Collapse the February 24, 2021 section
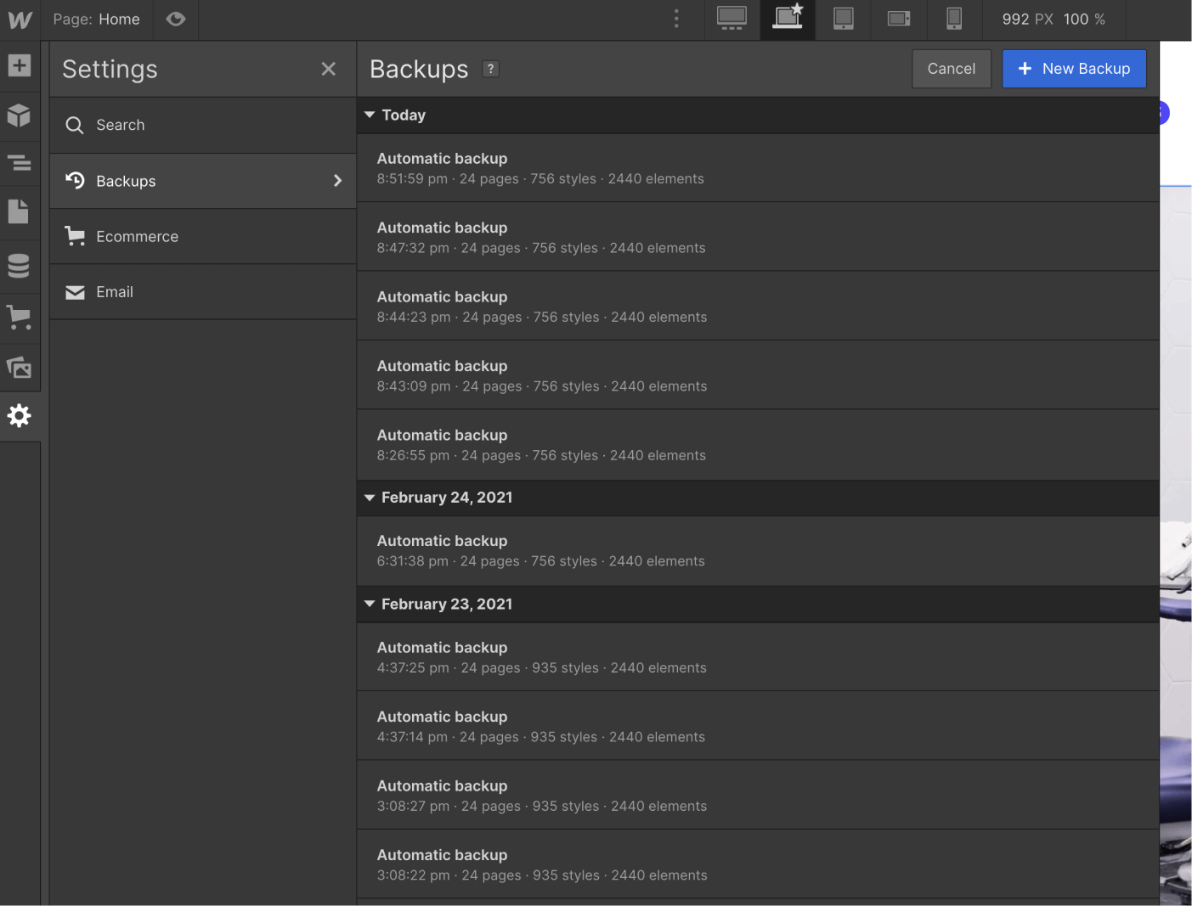1192x906 pixels. pyautogui.click(x=370, y=498)
